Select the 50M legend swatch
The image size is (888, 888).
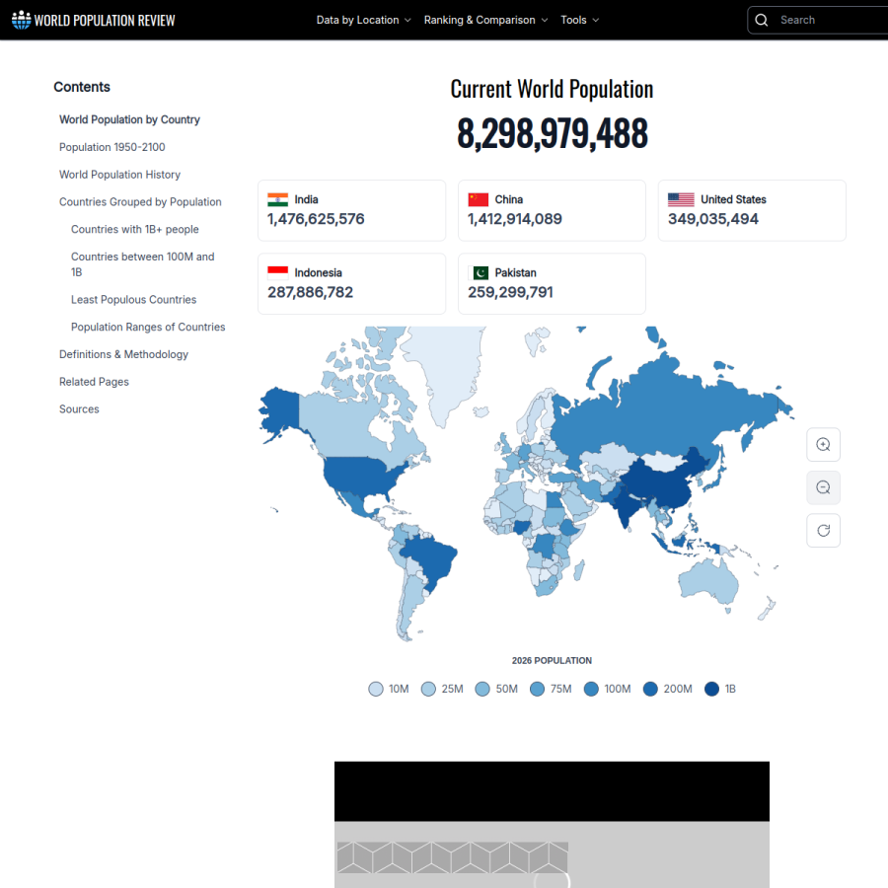click(482, 689)
